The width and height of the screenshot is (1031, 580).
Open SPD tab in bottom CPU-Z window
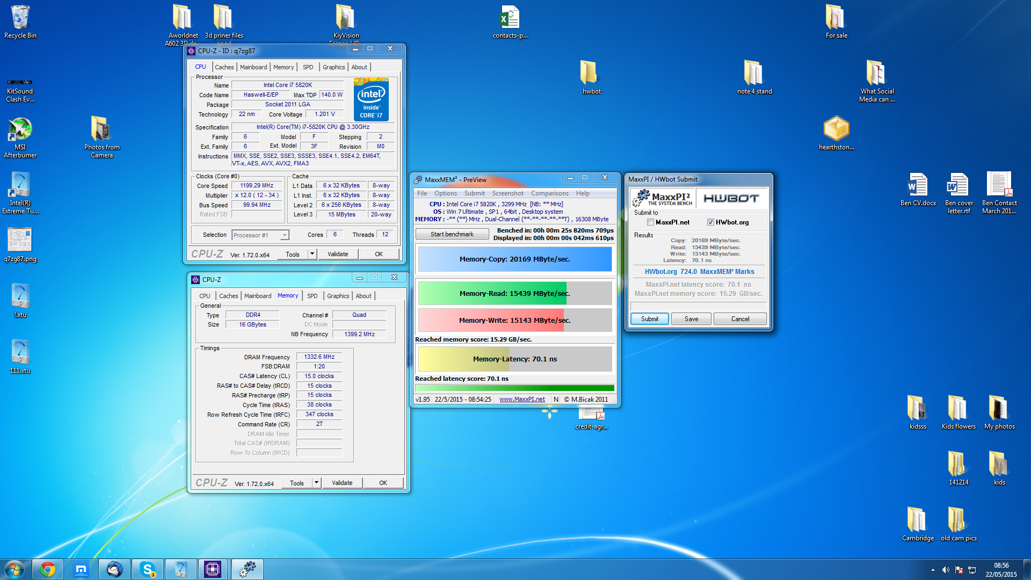click(x=313, y=296)
